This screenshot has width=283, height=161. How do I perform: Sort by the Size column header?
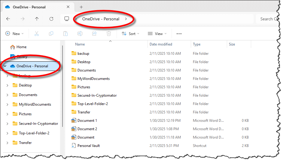tap(232, 44)
